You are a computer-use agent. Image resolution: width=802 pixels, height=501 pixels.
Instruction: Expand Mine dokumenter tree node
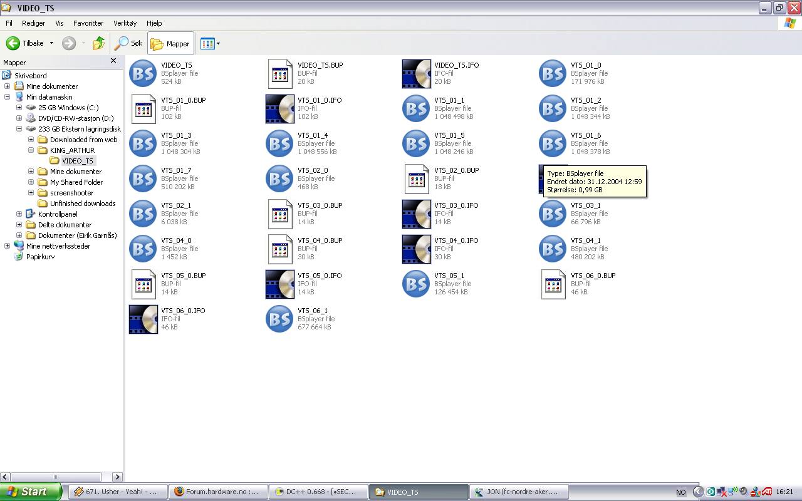coord(7,86)
